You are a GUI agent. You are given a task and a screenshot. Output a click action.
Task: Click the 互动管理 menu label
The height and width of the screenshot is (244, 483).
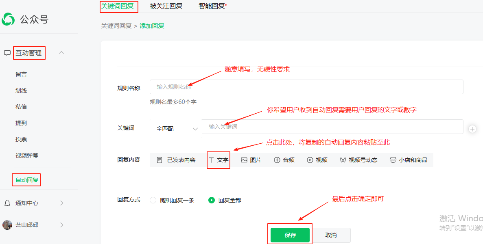(x=28, y=53)
